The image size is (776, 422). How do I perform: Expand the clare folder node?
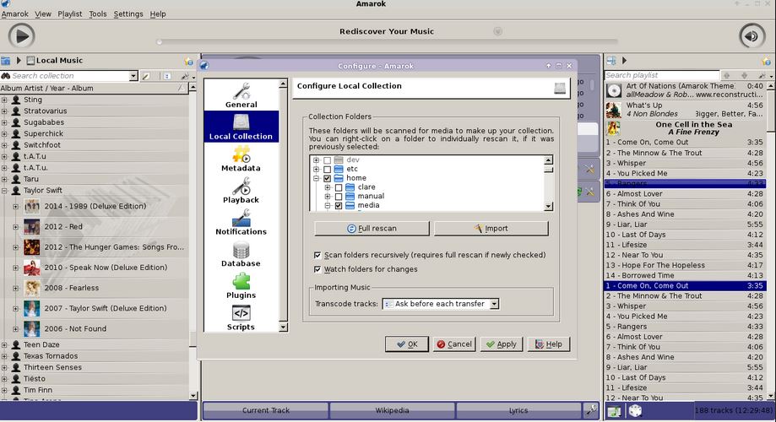point(328,187)
